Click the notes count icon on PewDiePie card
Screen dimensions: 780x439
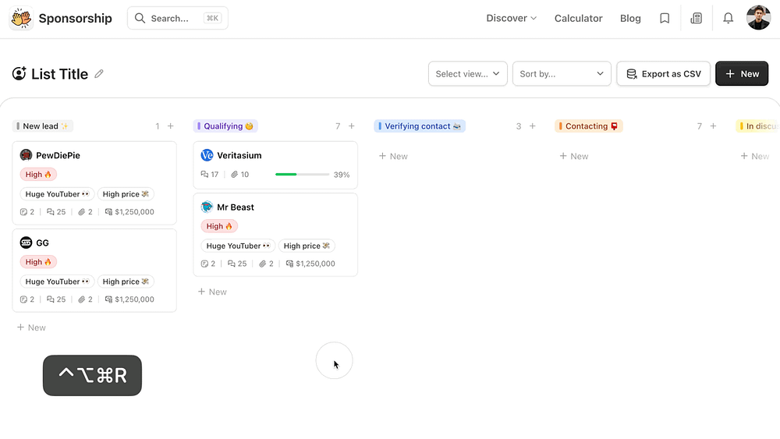tap(23, 212)
